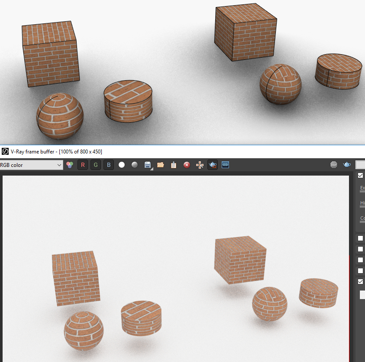This screenshot has height=362, width=365.
Task: Select the red channel view
Action: 82,165
